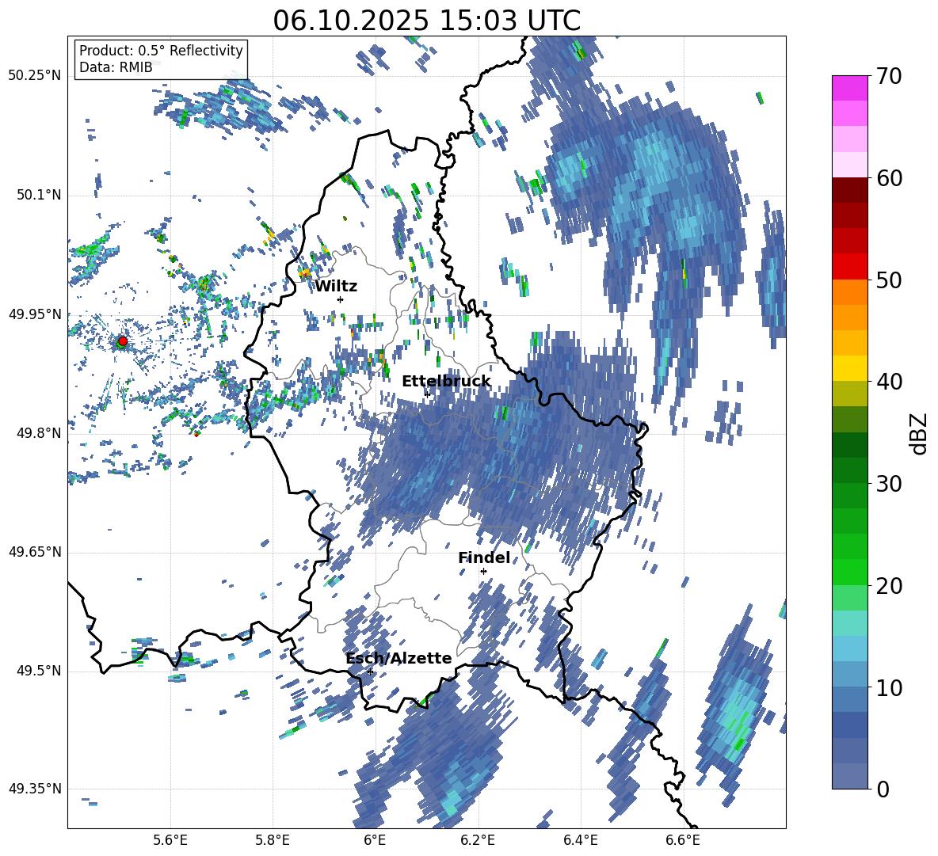Select the Wiltz city label
938x856 pixels.
click(x=336, y=287)
